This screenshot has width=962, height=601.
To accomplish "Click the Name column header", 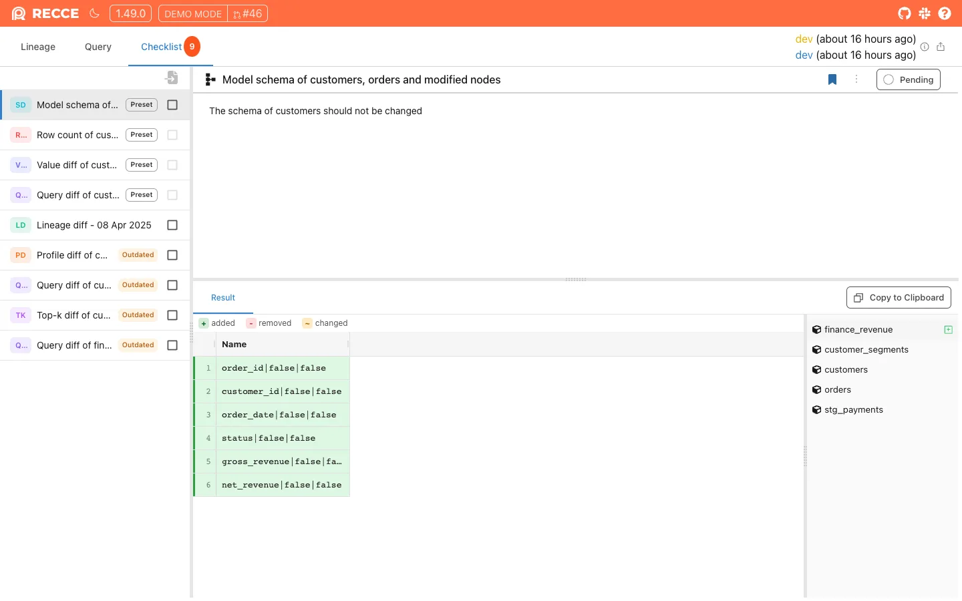I will click(x=282, y=345).
